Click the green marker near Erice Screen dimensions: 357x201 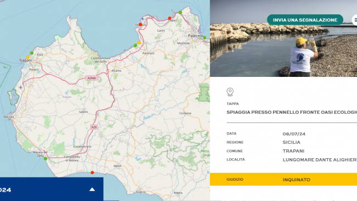32,53
